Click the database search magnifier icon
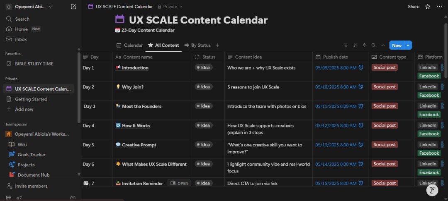Screen dimensions: 448x201 (x=373, y=45)
